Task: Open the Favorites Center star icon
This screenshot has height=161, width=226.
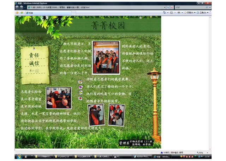Action: 17,12
